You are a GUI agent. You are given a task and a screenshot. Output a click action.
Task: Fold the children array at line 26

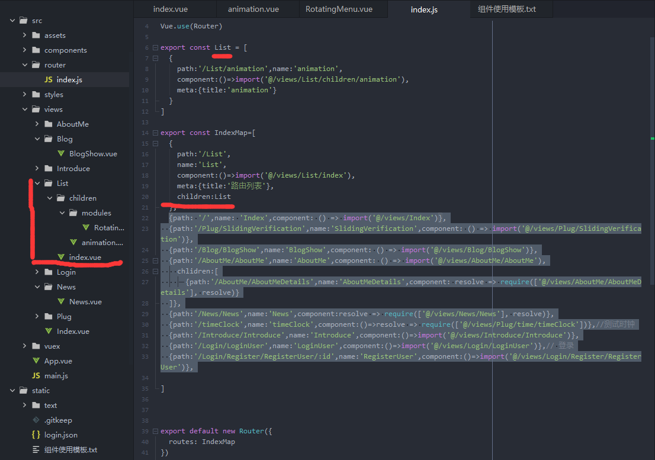(155, 271)
